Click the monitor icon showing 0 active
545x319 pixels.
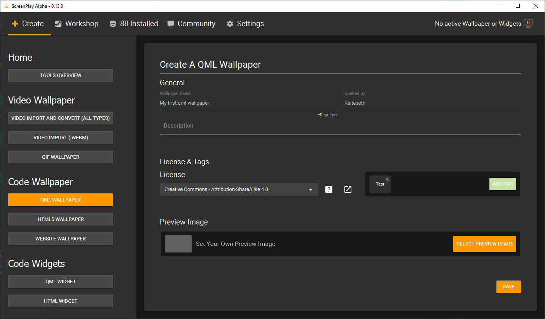[x=528, y=23]
